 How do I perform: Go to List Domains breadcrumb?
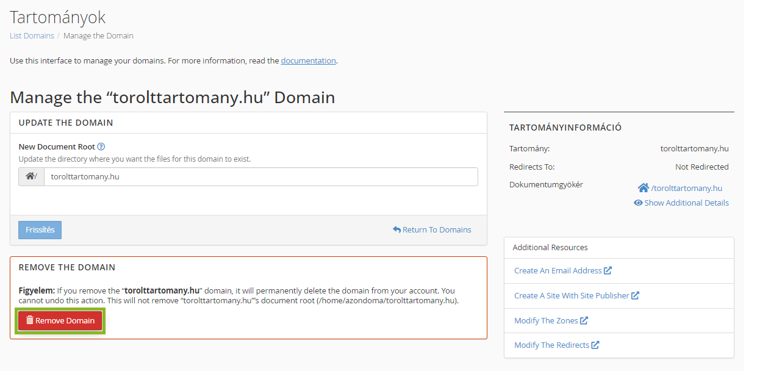coord(32,35)
